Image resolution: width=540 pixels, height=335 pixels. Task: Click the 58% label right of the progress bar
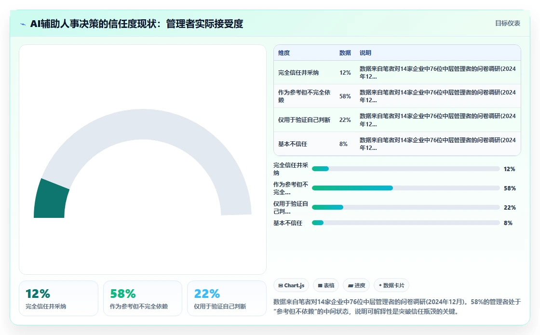point(510,188)
